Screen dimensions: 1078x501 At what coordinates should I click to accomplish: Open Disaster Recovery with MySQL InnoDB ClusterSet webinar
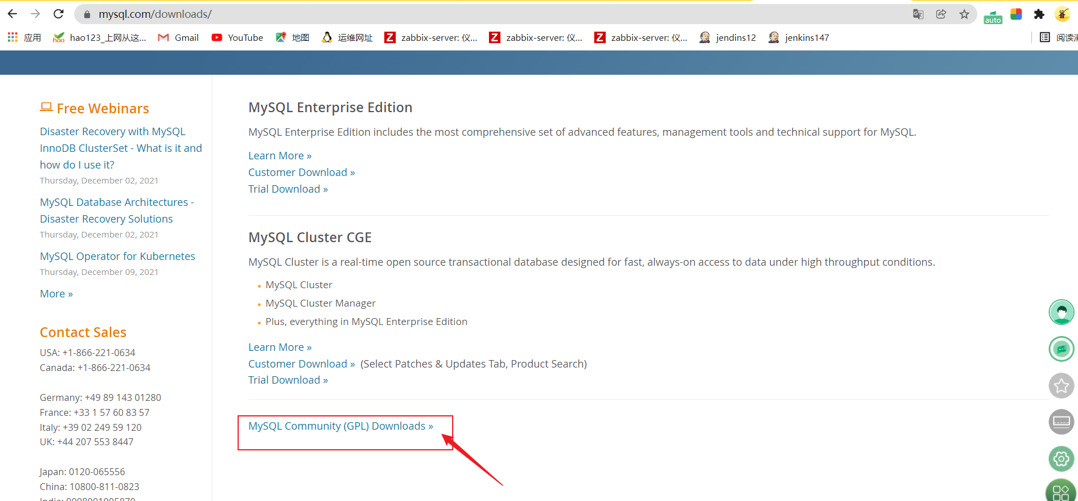(x=121, y=148)
